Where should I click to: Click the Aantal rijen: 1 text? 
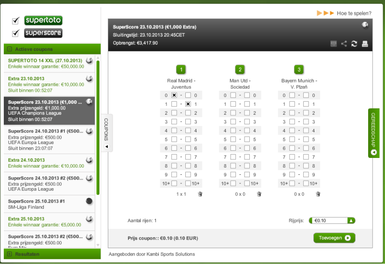pyautogui.click(x=142, y=221)
